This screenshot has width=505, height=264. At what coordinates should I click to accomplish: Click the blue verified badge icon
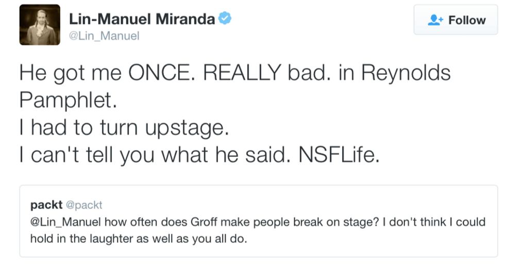(224, 19)
